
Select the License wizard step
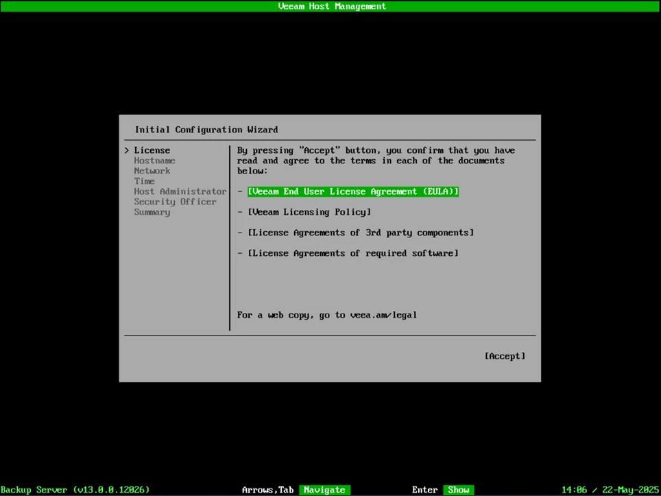(152, 150)
